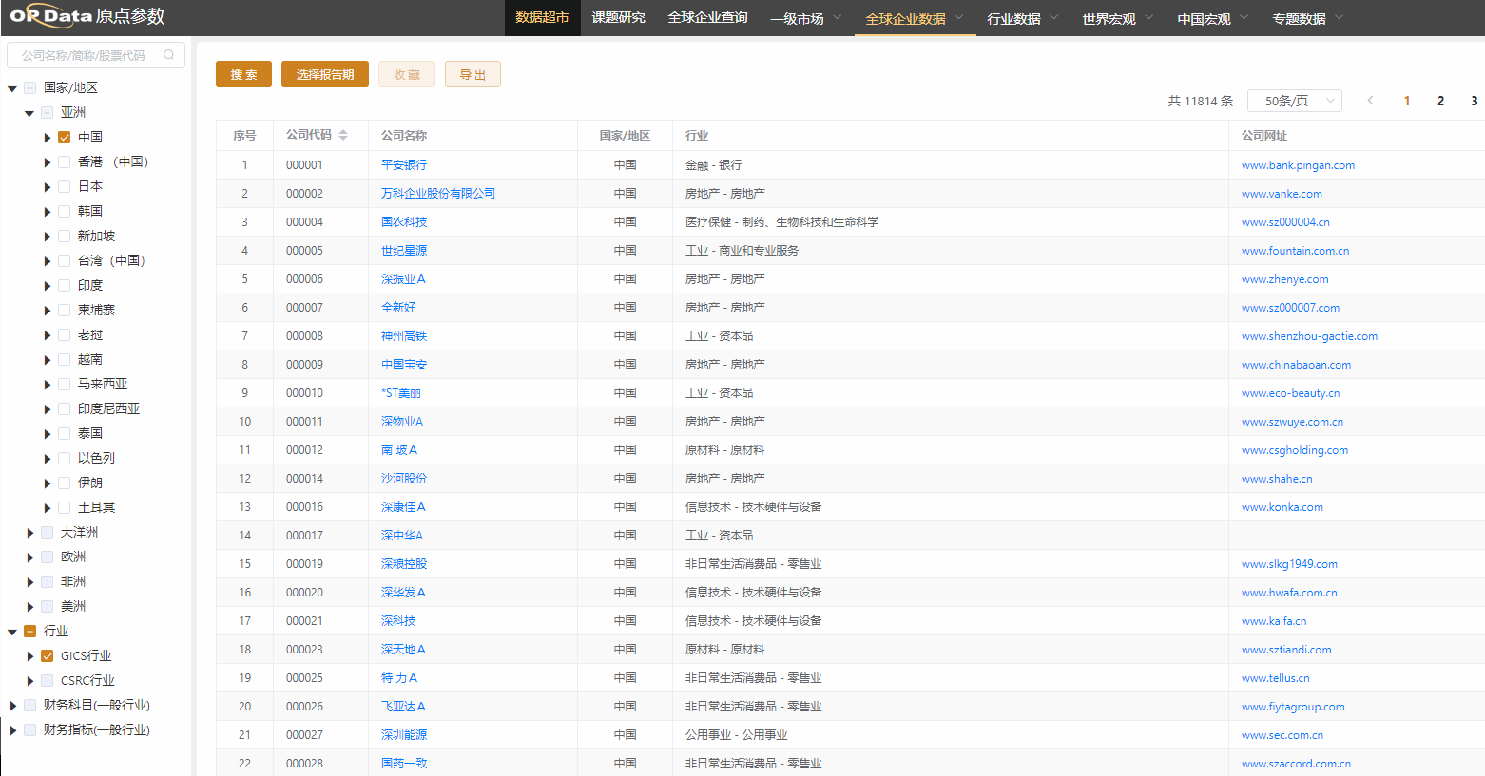The height and width of the screenshot is (776, 1485).
Task: Open the 行业数据 menu
Action: (x=1022, y=18)
